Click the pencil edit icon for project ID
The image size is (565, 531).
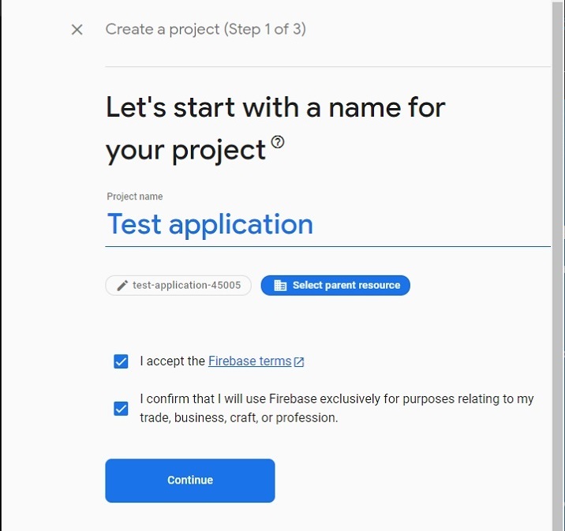point(122,286)
